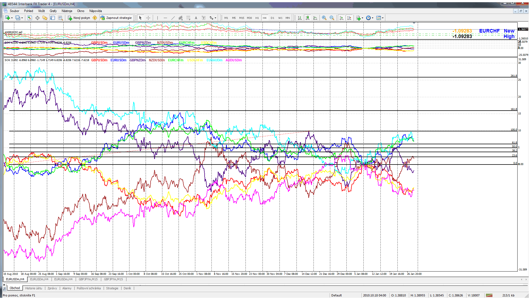
Task: Switch to the M15 timeframe
Action: (242, 18)
